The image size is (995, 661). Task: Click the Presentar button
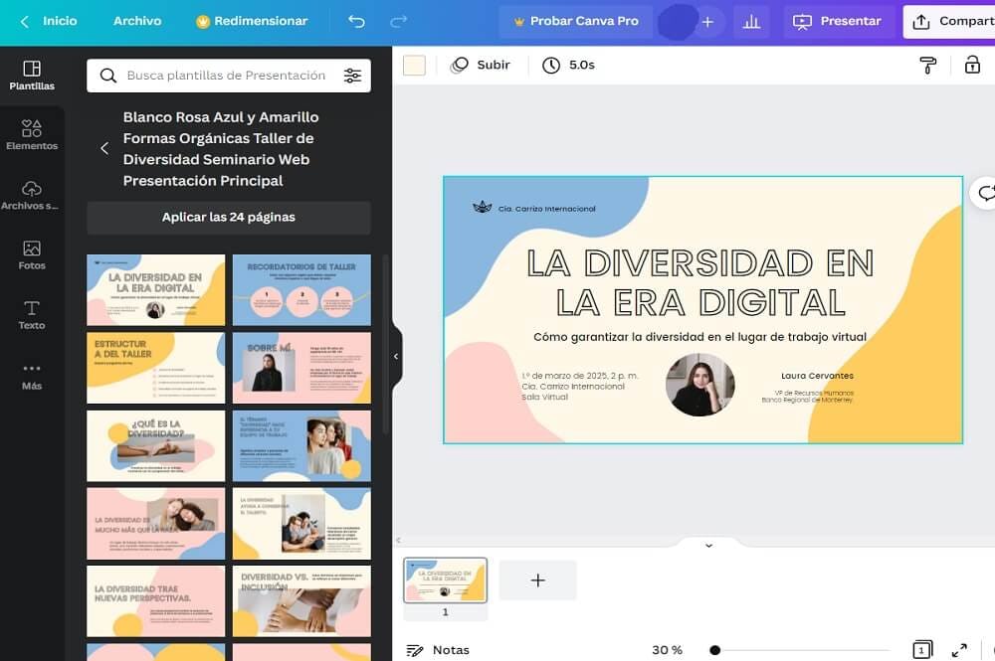(x=838, y=21)
